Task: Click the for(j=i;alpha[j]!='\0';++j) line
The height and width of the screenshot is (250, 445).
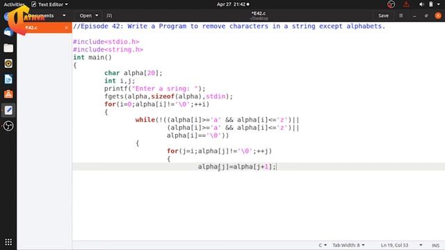Action: click(219, 151)
